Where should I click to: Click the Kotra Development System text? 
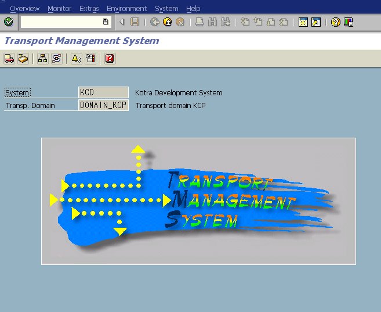point(179,93)
